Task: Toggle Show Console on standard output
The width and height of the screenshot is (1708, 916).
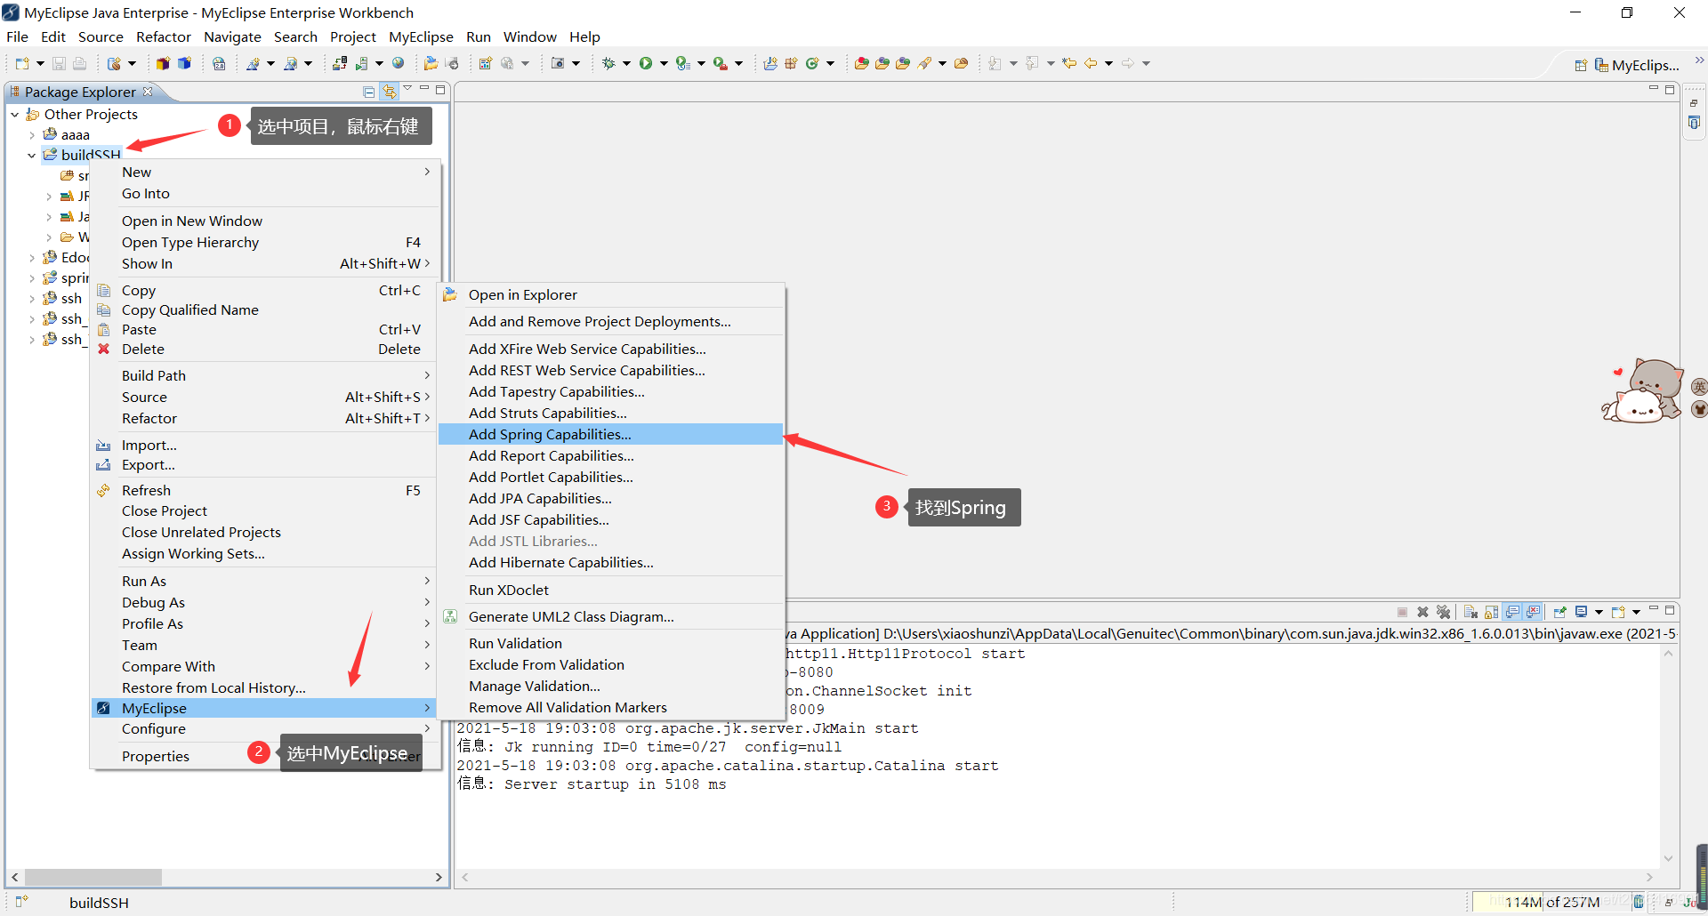Action: [1513, 612]
